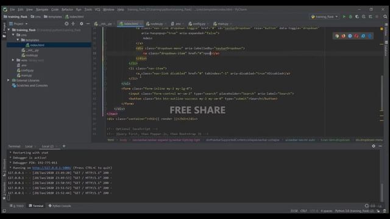Open the File menu
Viewport: 390px width, 219px height.
coord(12,10)
